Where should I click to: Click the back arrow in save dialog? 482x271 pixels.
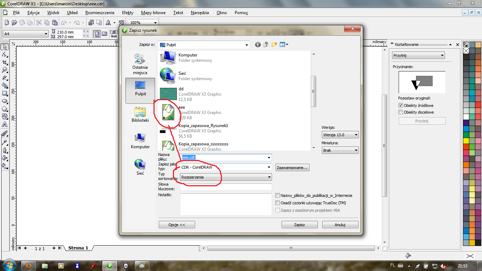tap(258, 44)
